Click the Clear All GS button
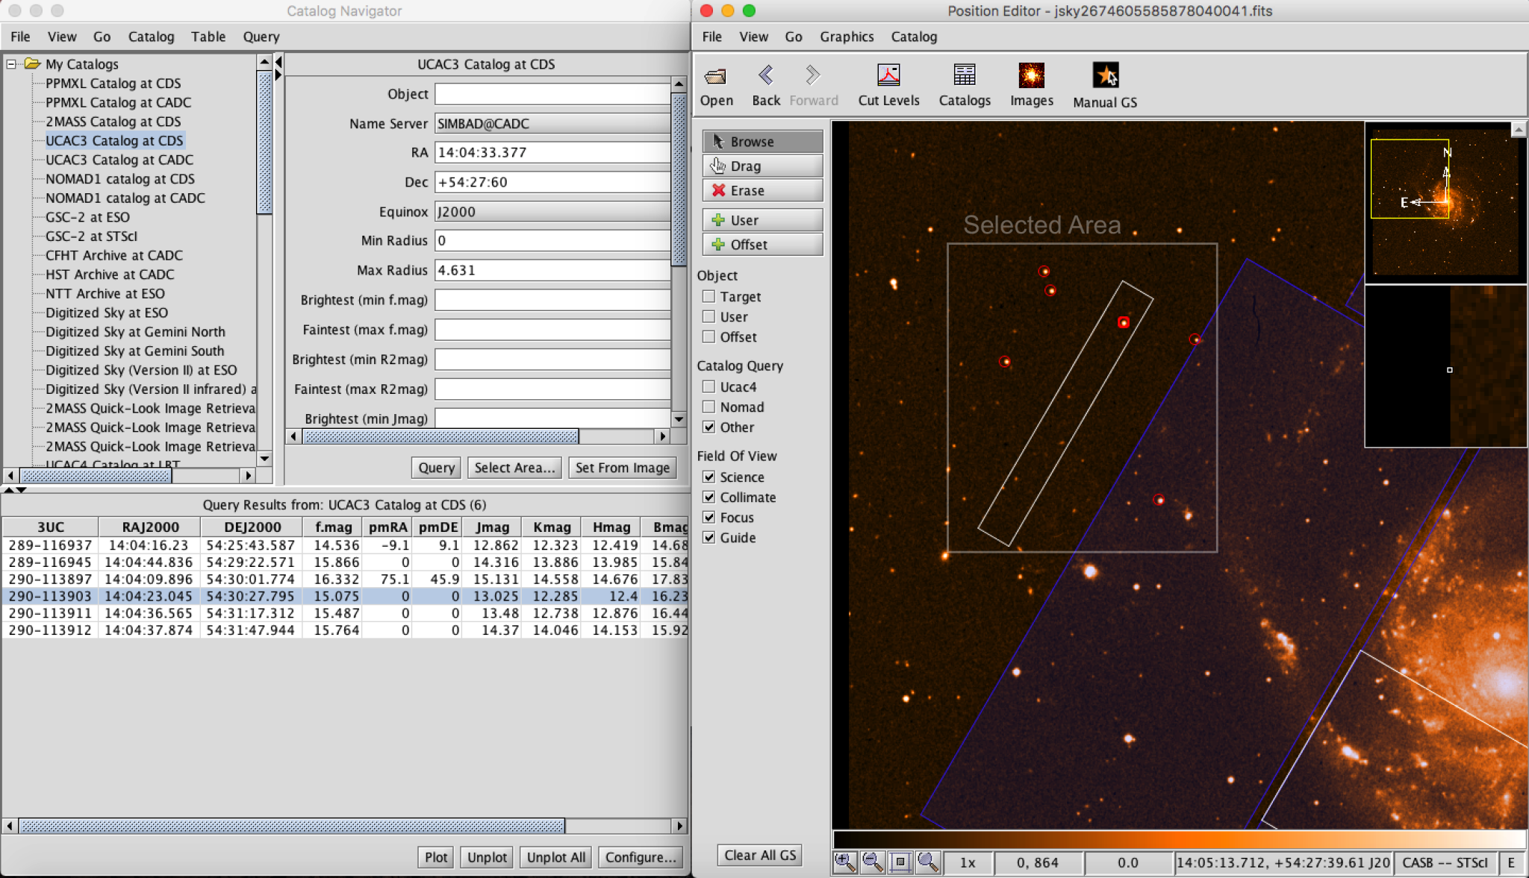Screen dimensions: 1529x878 pyautogui.click(x=760, y=855)
